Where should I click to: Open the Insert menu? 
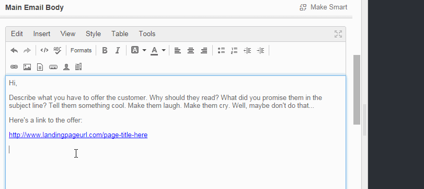42,34
